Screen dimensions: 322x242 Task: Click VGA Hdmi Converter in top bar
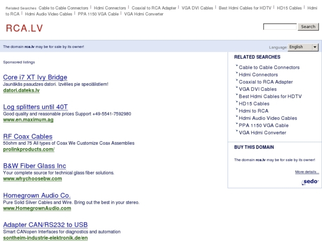[x=144, y=14]
